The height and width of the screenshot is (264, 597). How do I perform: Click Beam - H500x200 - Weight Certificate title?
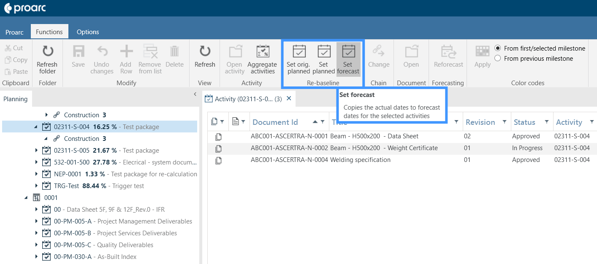pos(384,148)
